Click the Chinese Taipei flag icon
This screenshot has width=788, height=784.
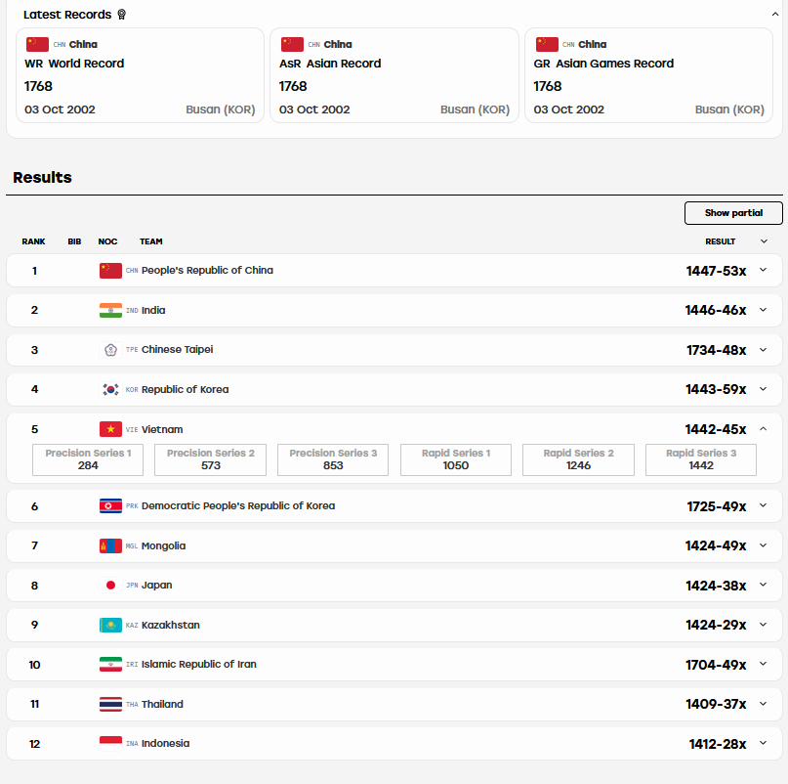[x=110, y=350]
